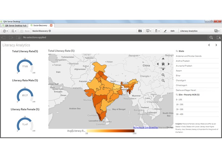
Task: Zoom out on the map
Action: point(163,81)
